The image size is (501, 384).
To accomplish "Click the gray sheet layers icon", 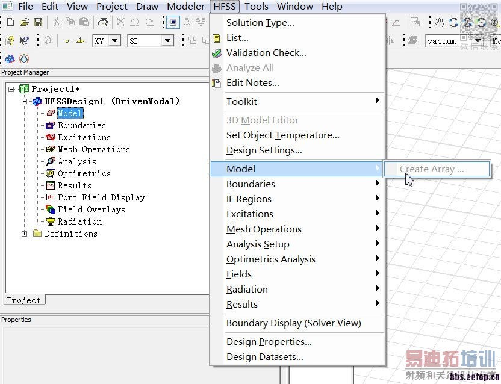I will tap(412, 40).
